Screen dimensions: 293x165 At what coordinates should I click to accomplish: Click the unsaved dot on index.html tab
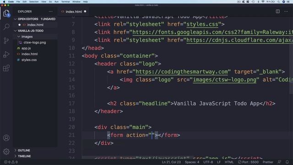pyautogui.click(x=85, y=11)
